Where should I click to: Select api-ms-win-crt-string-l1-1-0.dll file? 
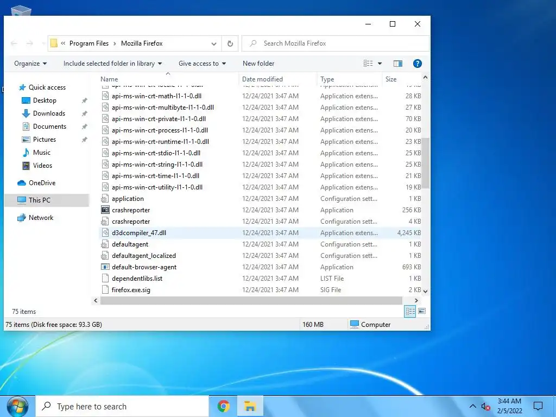(261, 165)
